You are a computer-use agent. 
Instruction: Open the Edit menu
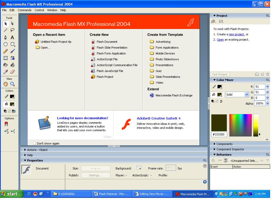(x=12, y=10)
